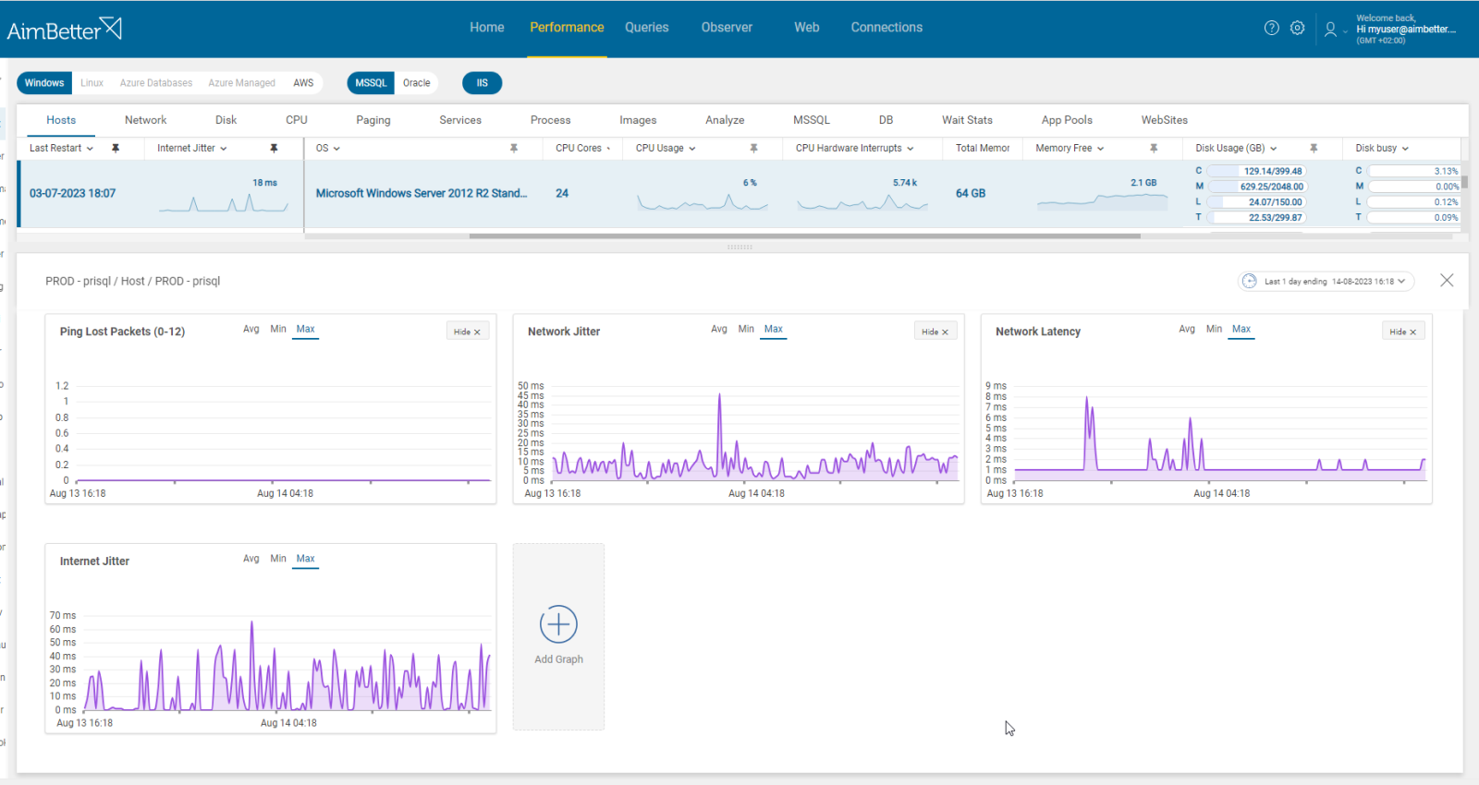
Task: Pin the OS column
Action: (514, 148)
